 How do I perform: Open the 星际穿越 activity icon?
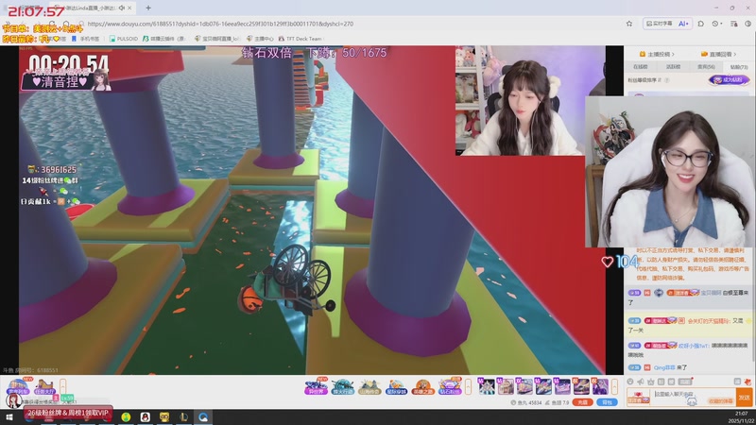click(x=396, y=387)
